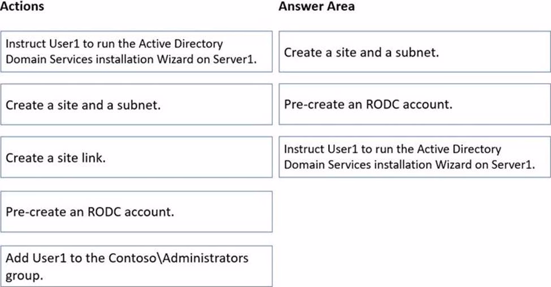Viewport: 551px width, 287px height.
Task: Pick "Create a site and a subnet" in Actions list
Action: coord(136,105)
